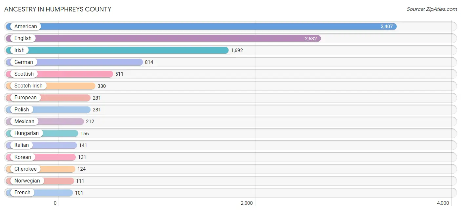Click the 0 axis tick label
Screen dimensions: 461x211
tap(55, 203)
